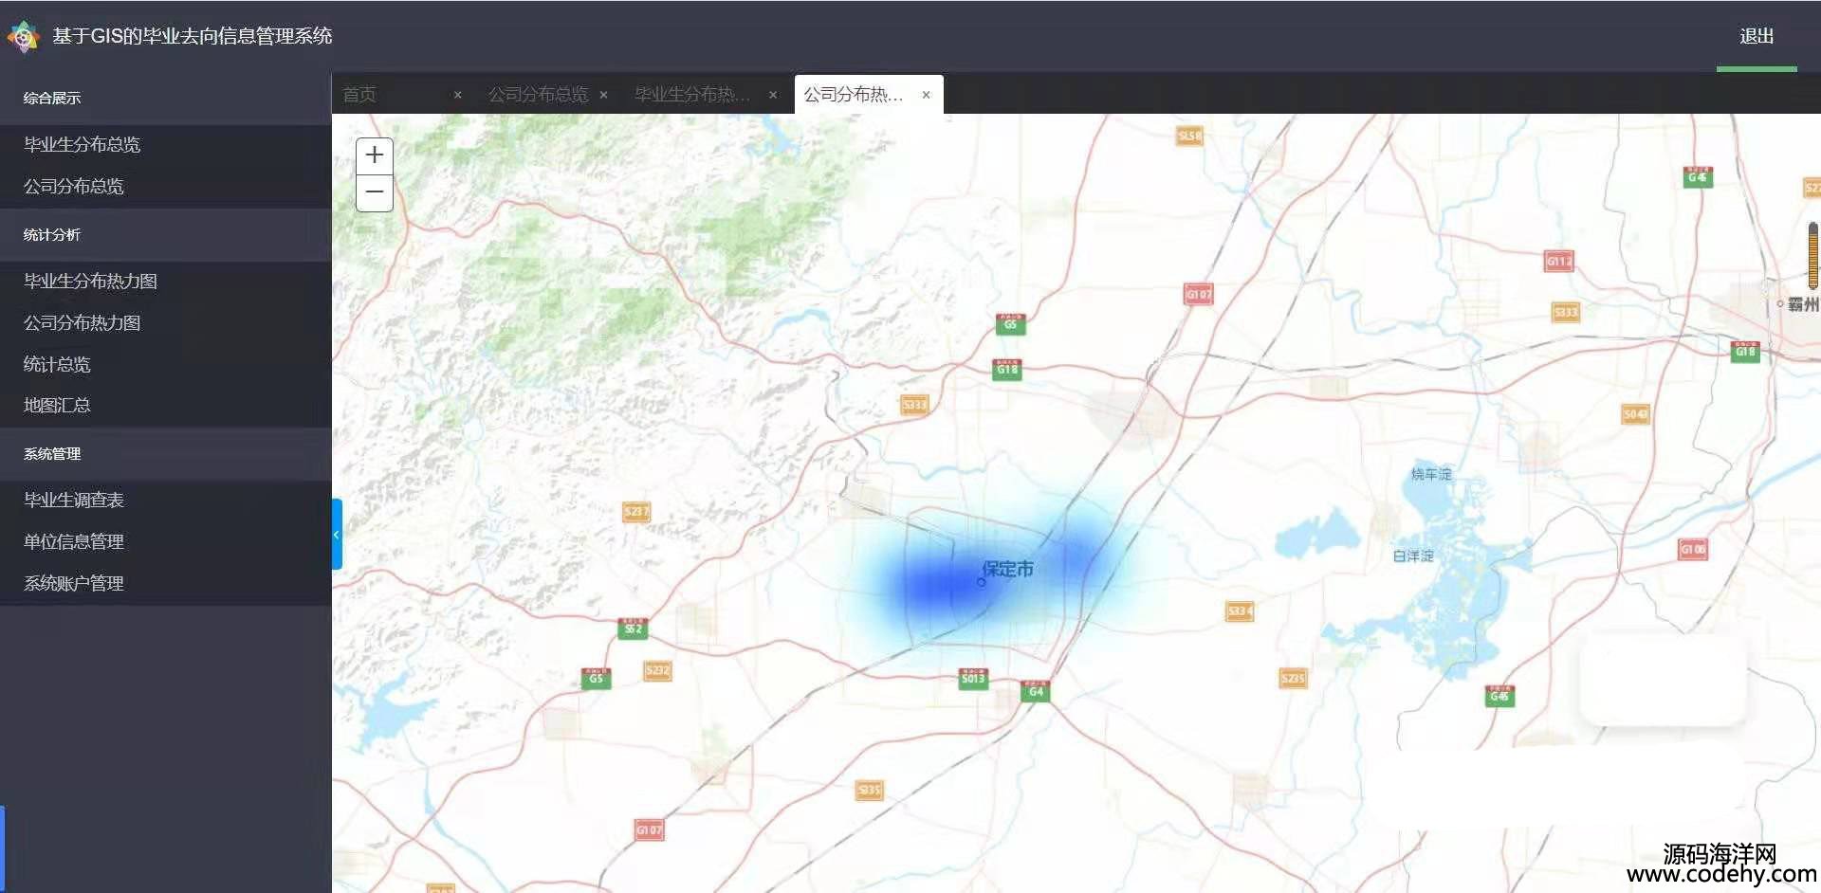Collapse the 综合展示 menu group
1821x893 pixels.
[x=166, y=98]
